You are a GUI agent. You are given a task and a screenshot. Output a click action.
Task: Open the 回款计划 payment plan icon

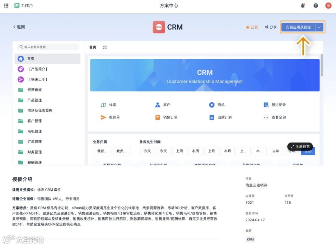[x=212, y=118]
